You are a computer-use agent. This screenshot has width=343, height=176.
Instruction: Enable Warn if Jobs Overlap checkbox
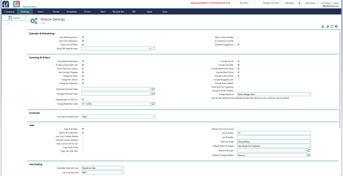pyautogui.click(x=239, y=37)
